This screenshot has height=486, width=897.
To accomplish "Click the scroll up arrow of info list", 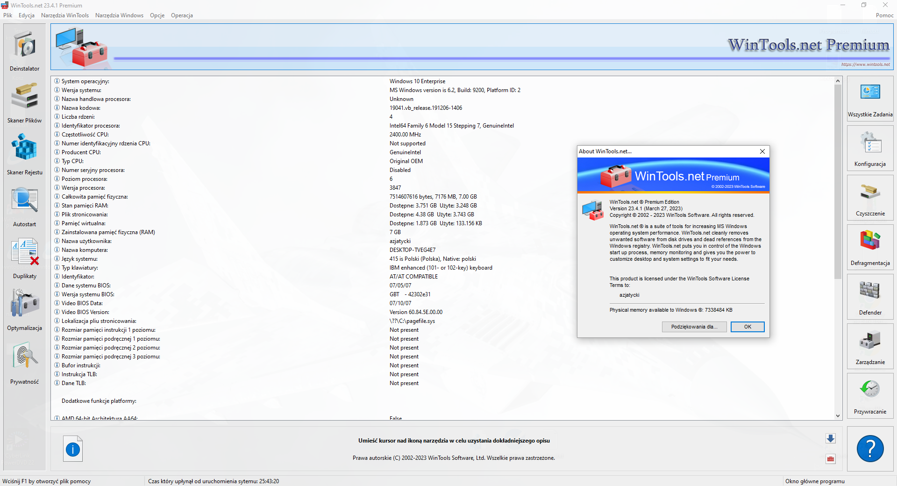I will 838,81.
